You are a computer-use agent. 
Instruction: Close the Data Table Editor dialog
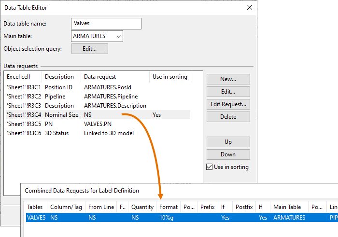[249, 7]
